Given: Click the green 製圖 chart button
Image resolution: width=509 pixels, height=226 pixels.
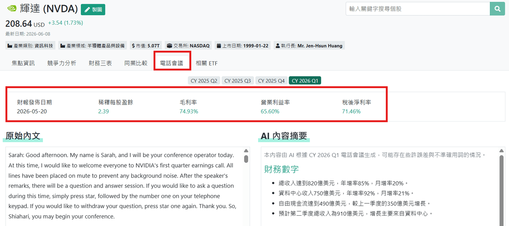Looking at the screenshot, I should pyautogui.click(x=93, y=10).
